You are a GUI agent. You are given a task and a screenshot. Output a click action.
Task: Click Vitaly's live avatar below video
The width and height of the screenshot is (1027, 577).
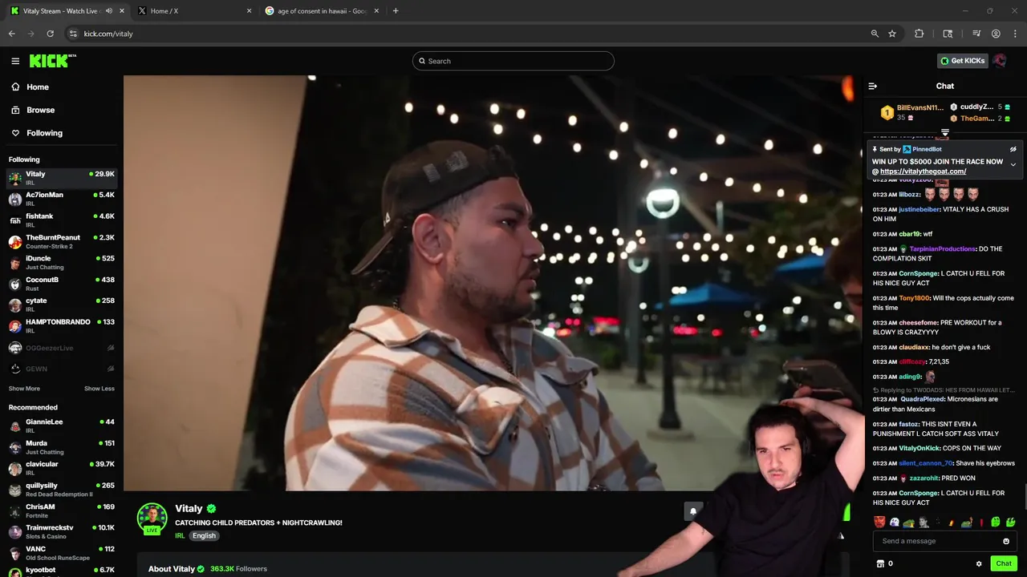tap(152, 518)
